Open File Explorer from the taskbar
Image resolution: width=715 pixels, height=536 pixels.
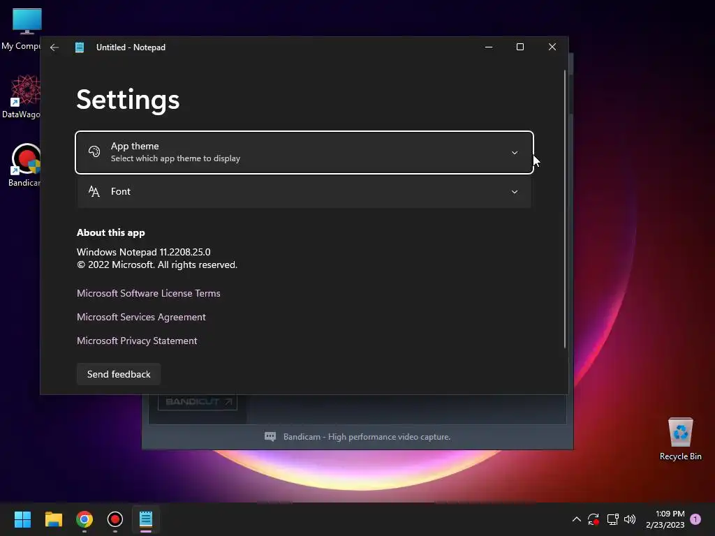(x=53, y=519)
